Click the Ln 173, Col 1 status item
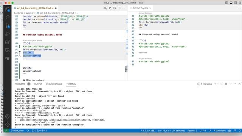Screen dimensions: 242x136 click(171, 131)
